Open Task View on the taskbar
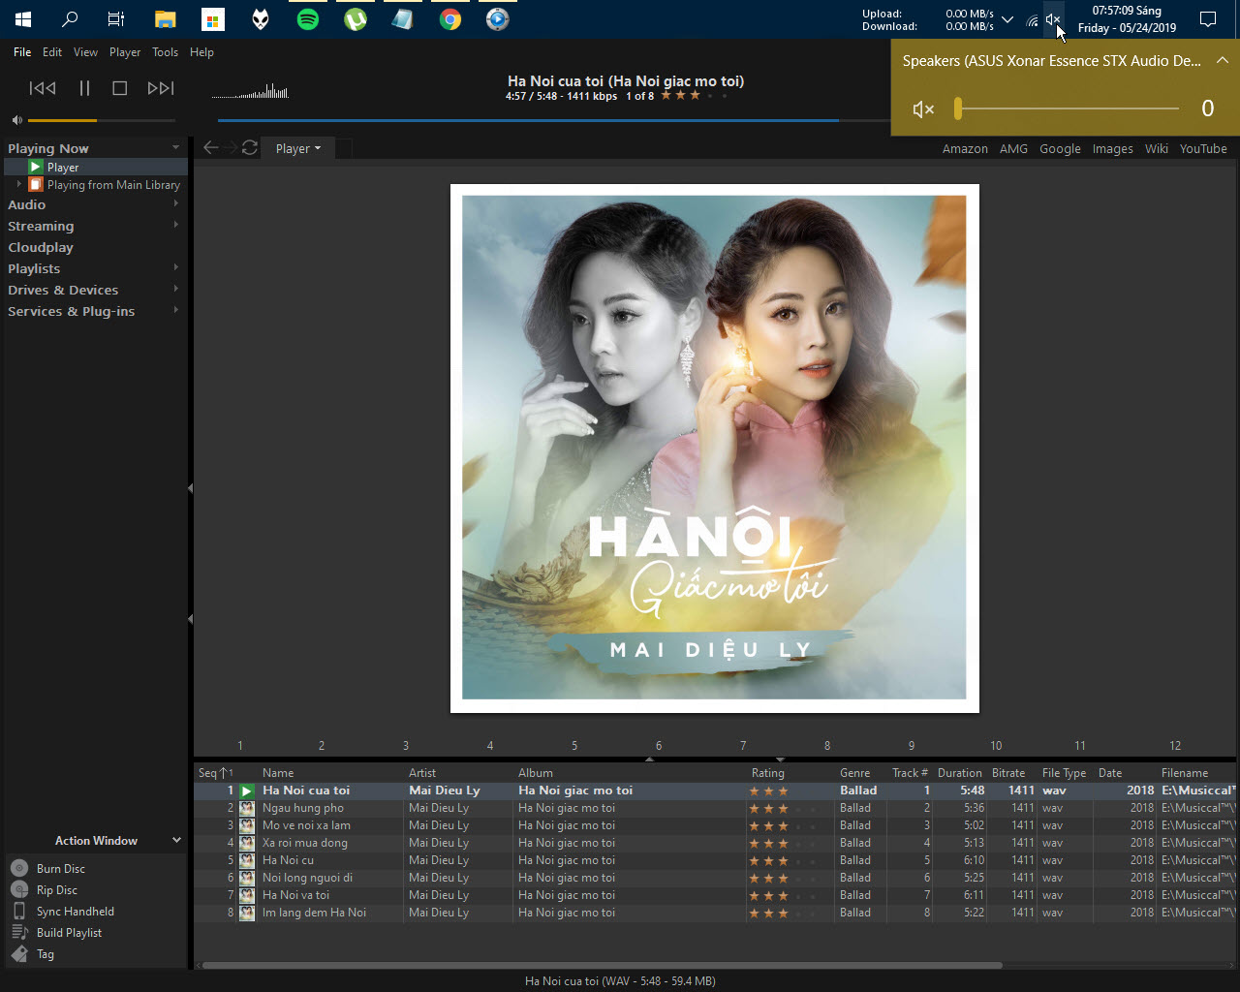The image size is (1240, 992). tap(116, 18)
